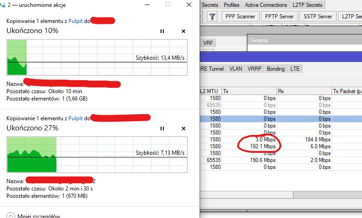This screenshot has width=362, height=218.
Task: Switch to the Profiles tab
Action: pos(231,5)
